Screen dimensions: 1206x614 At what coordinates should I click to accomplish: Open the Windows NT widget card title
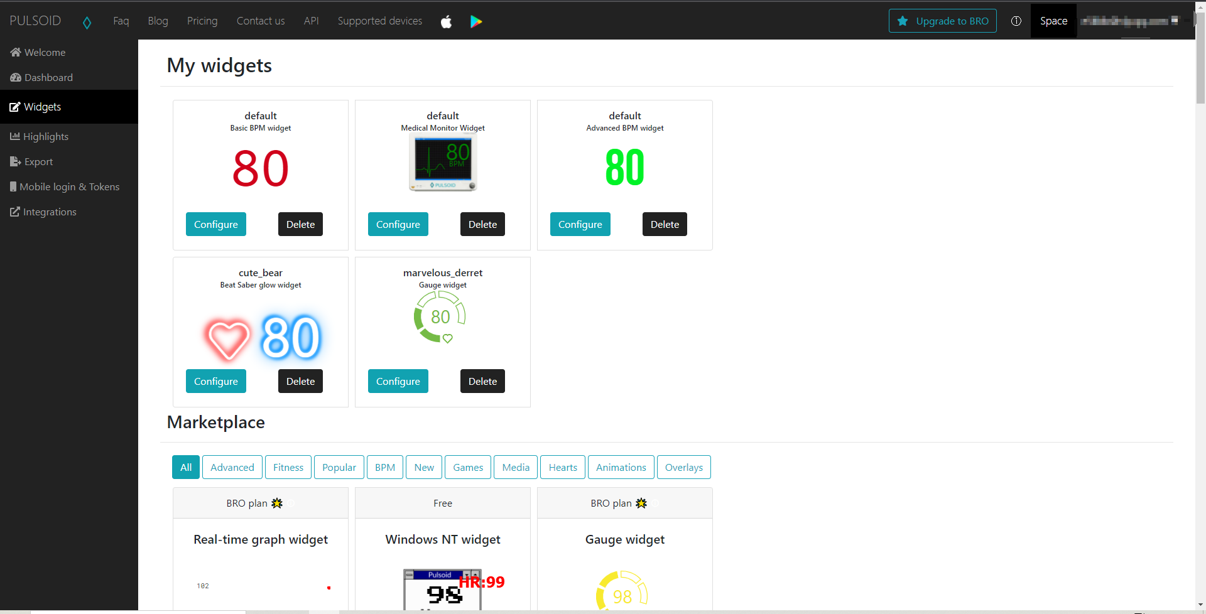[x=443, y=539]
